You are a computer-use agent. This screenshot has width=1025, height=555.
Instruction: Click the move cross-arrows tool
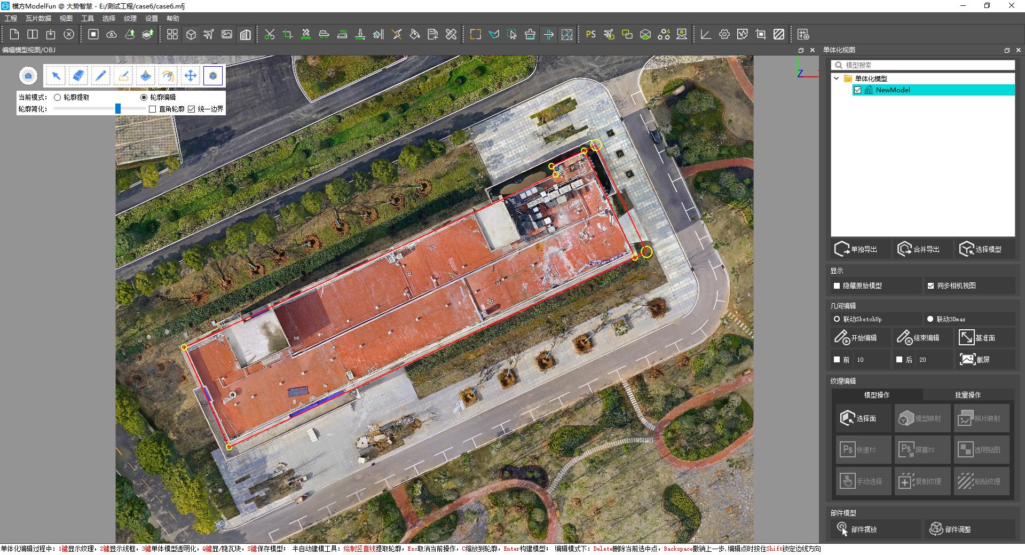point(190,76)
